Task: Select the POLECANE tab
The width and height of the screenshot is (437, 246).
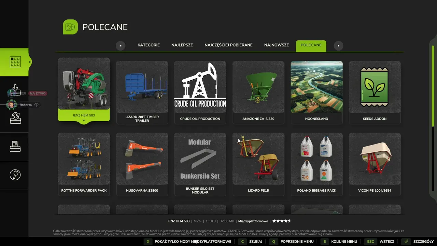Action: 311,46
